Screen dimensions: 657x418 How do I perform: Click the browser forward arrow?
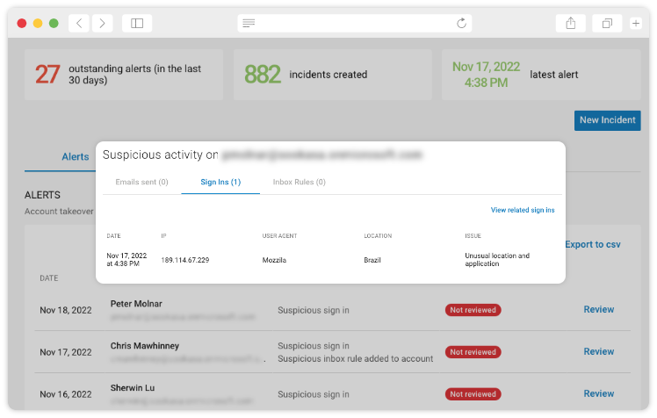(103, 24)
